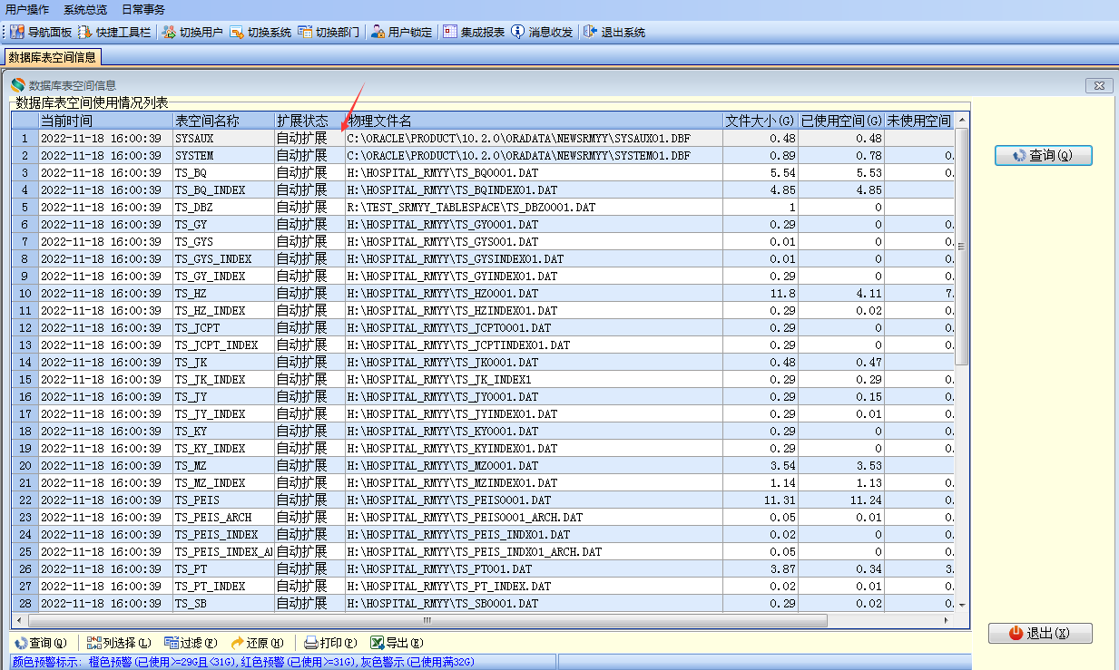The width and height of the screenshot is (1119, 670).
Task: Click the vertical scrollbar down arrow
Action: click(x=961, y=605)
